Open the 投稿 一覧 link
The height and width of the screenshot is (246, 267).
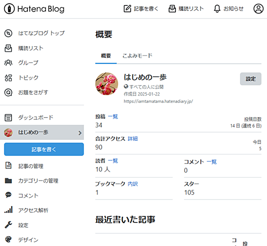pyautogui.click(x=113, y=117)
